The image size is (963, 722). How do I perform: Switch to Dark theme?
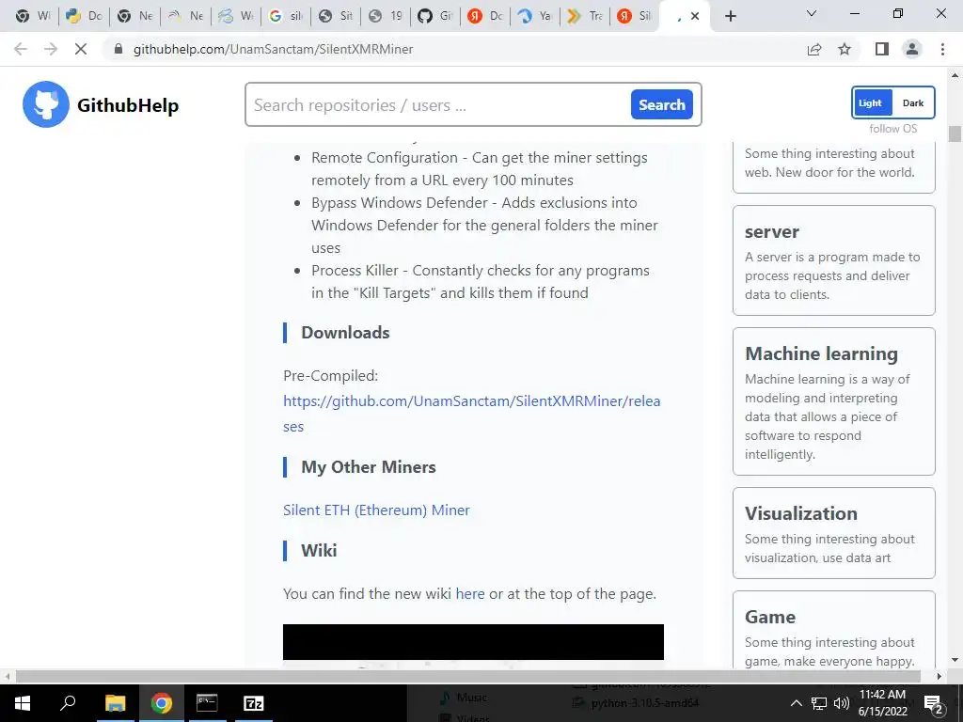(x=912, y=102)
